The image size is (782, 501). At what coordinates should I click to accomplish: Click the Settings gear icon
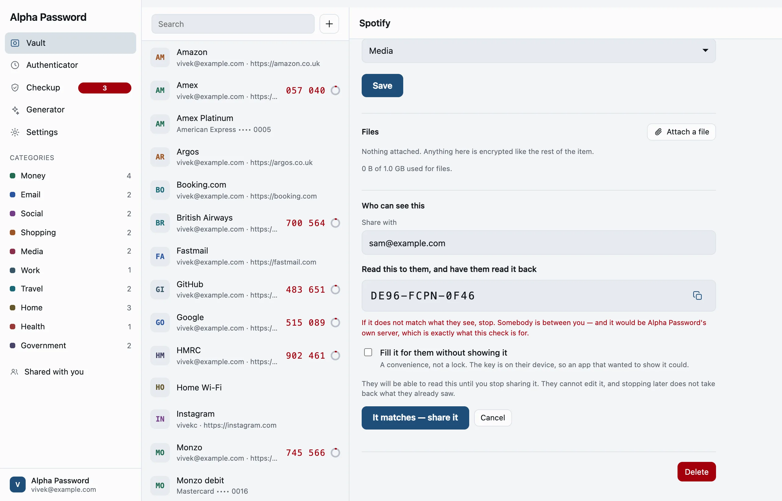coord(15,132)
